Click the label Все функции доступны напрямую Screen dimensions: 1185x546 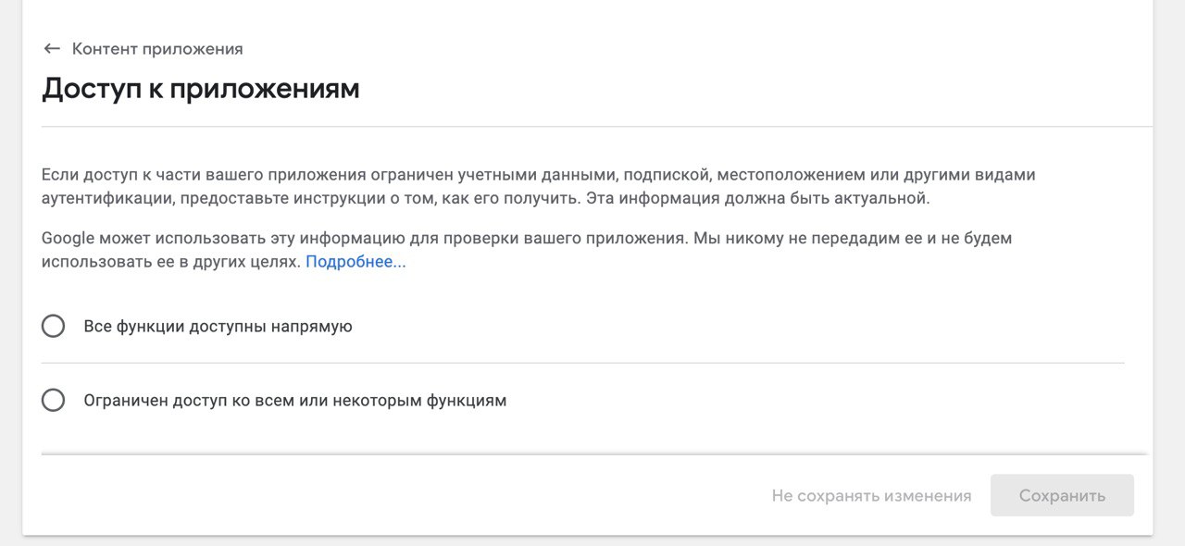(x=218, y=326)
